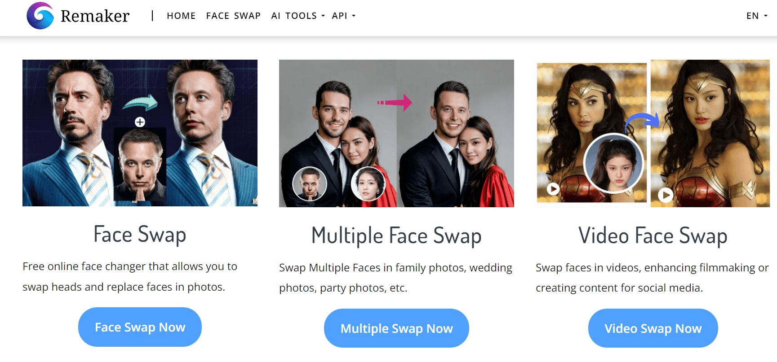Open the Face Swap nav item
The width and height of the screenshot is (777, 362).
233,16
